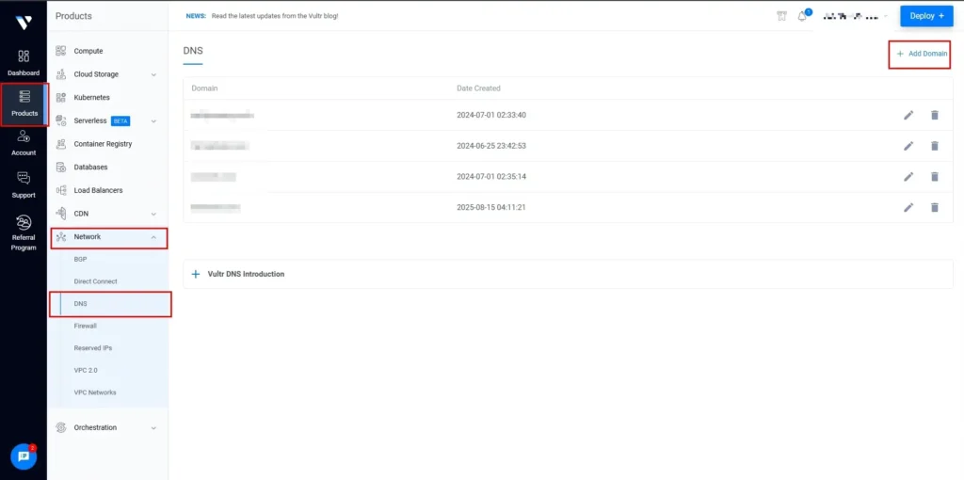Edit the domain created 2024-07-01 02:35:14
This screenshot has height=480, width=964.
pyautogui.click(x=908, y=176)
